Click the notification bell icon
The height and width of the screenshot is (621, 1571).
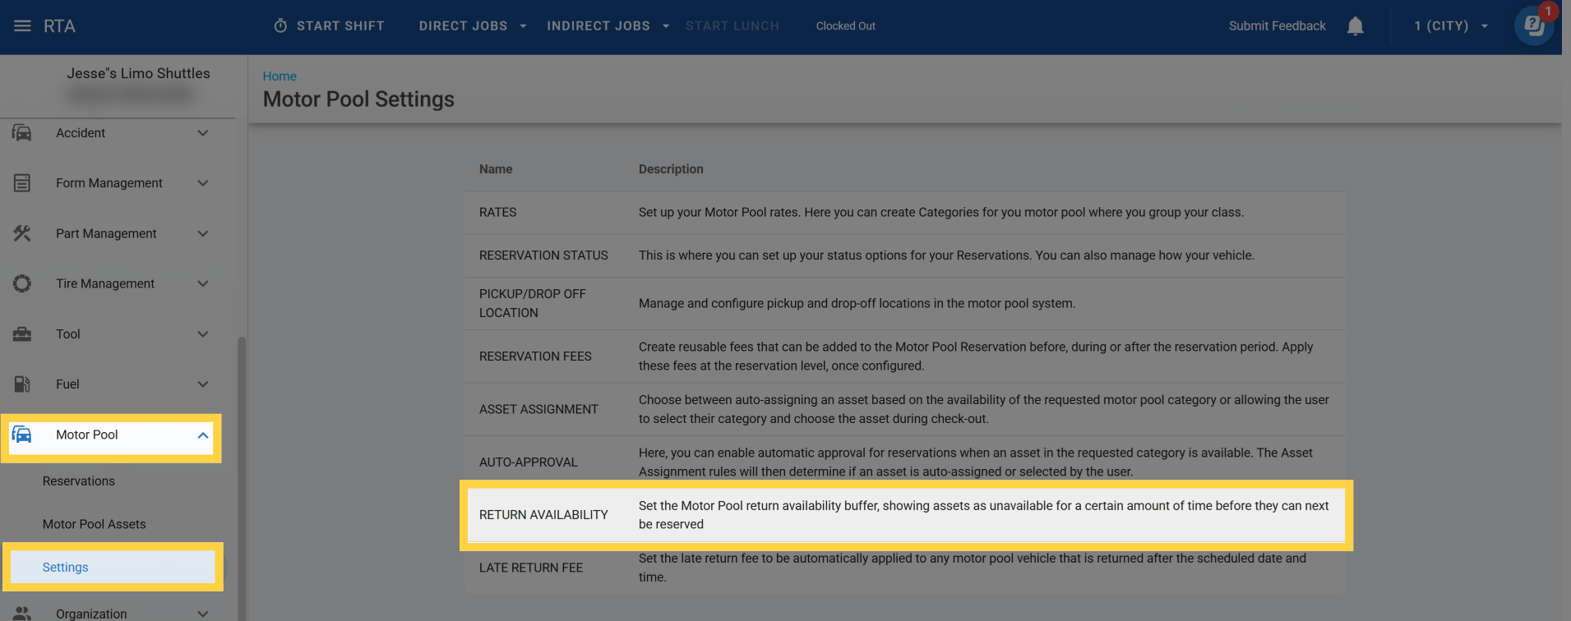coord(1355,26)
